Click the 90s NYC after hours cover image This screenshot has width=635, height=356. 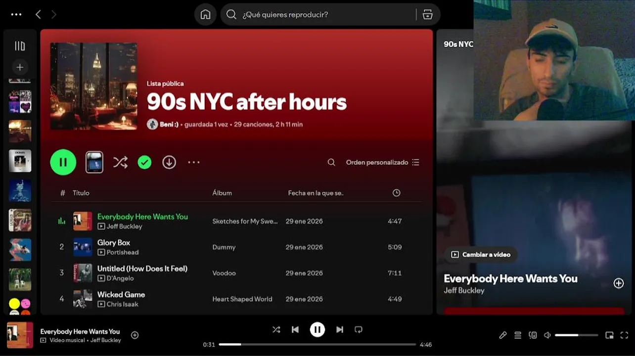coord(94,86)
